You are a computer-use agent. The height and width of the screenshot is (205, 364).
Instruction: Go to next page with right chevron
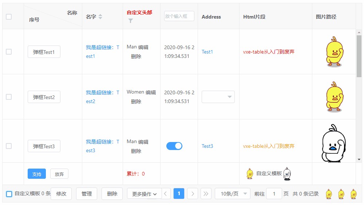click(193, 194)
